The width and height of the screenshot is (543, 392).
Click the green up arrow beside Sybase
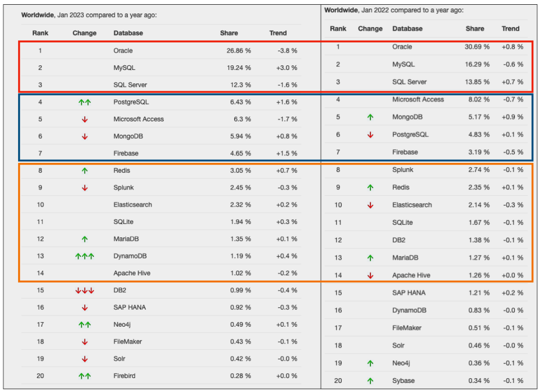click(370, 381)
